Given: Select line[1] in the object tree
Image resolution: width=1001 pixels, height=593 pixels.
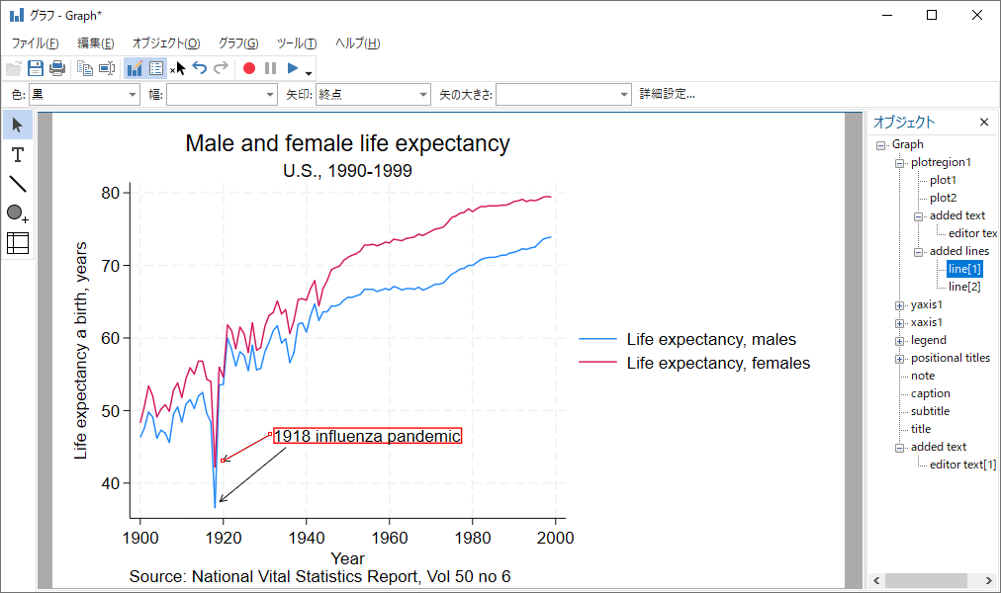Looking at the screenshot, I should [964, 269].
